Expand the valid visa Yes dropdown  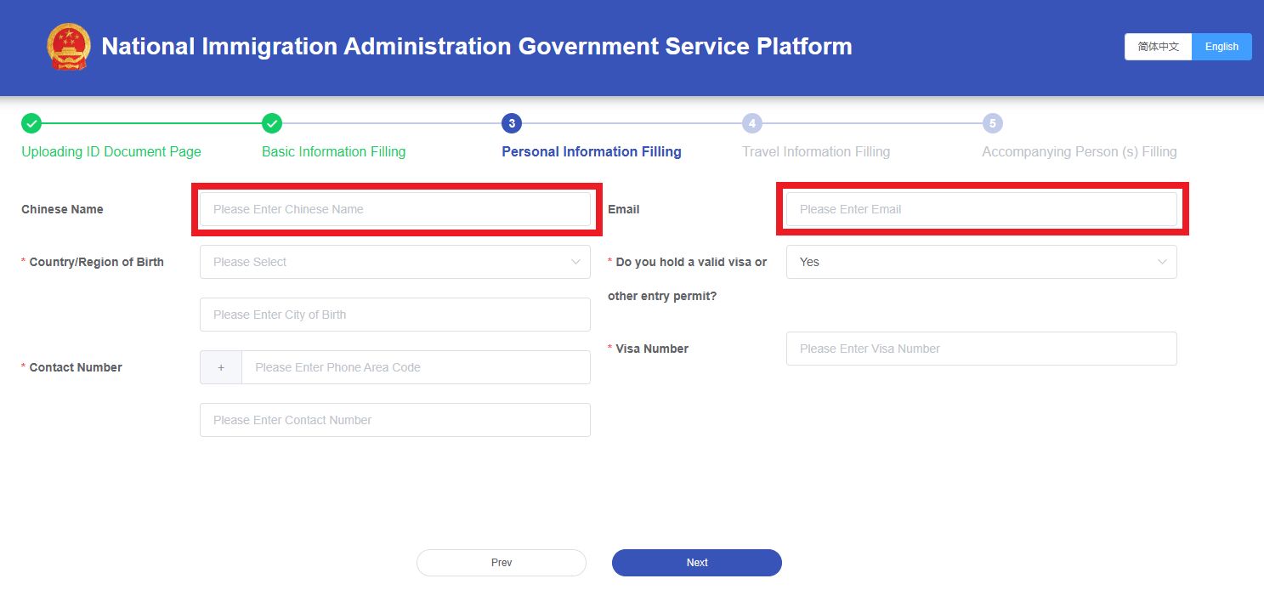981,262
